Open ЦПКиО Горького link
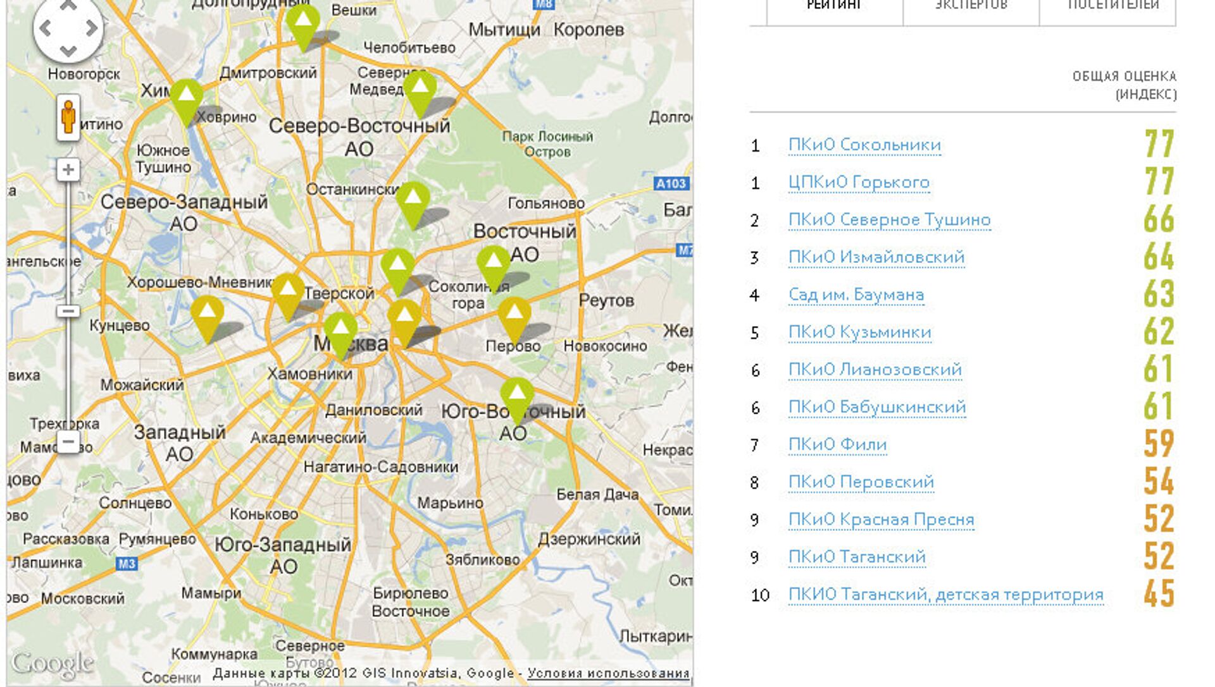1215x687 pixels. 859,182
